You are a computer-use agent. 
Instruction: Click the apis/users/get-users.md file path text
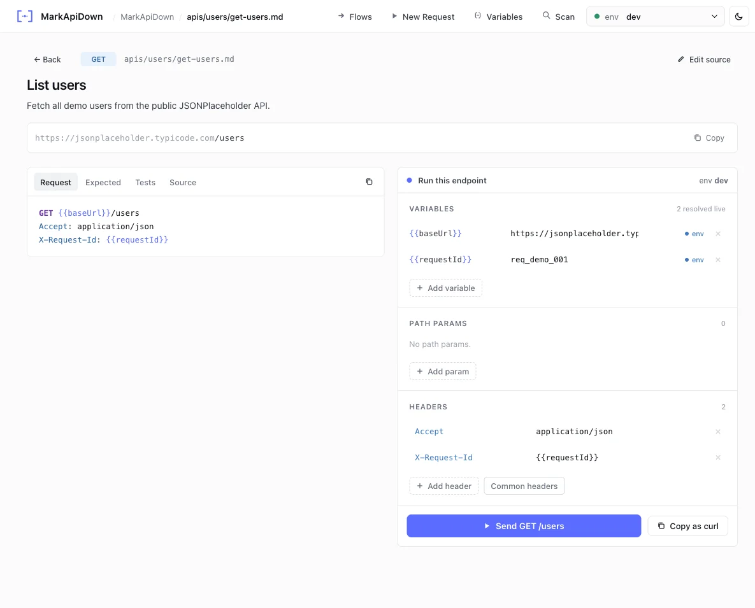coord(179,59)
